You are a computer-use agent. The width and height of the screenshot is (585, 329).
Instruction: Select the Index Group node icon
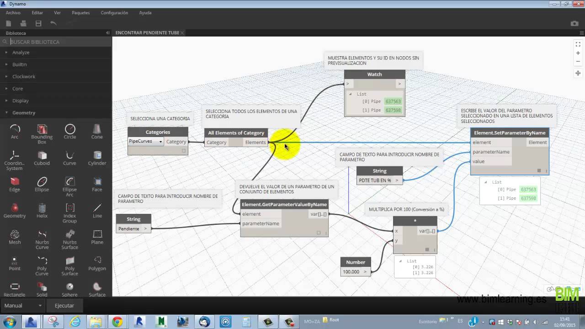(x=70, y=207)
